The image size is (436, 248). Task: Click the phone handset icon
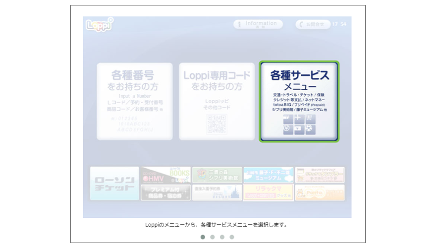[301, 24]
